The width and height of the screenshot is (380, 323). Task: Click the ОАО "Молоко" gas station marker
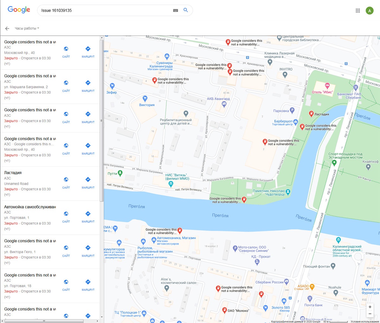tap(224, 310)
